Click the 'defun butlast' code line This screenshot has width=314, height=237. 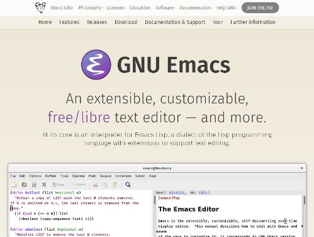(x=45, y=192)
